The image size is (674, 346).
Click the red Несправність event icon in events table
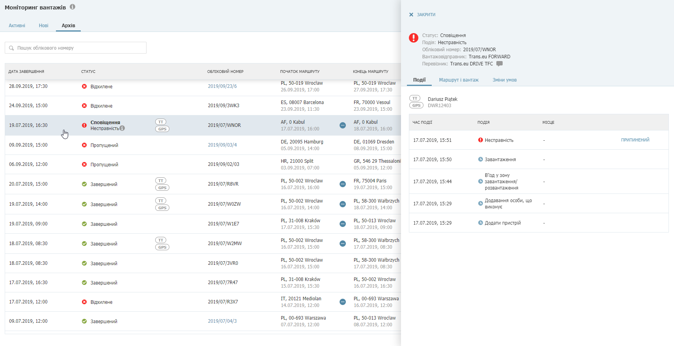[x=481, y=140]
